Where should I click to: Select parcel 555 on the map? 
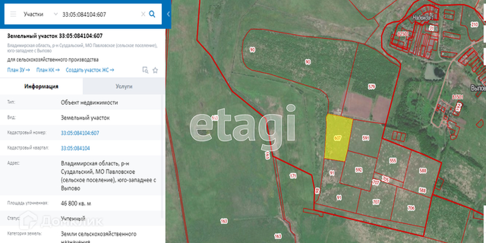tap(393, 160)
